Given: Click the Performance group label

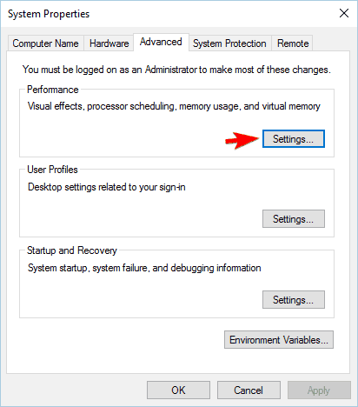Looking at the screenshot, I should 53,90.
